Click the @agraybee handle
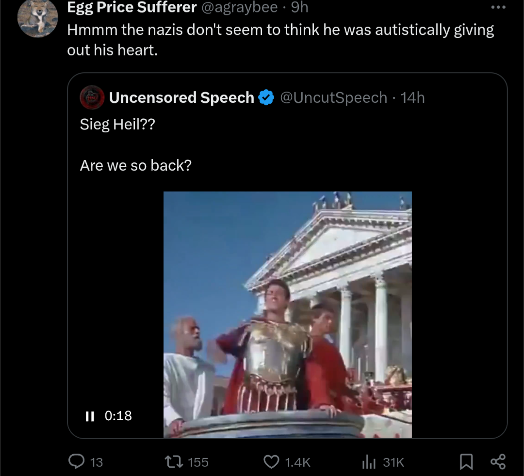The height and width of the screenshot is (476, 524). click(x=240, y=7)
